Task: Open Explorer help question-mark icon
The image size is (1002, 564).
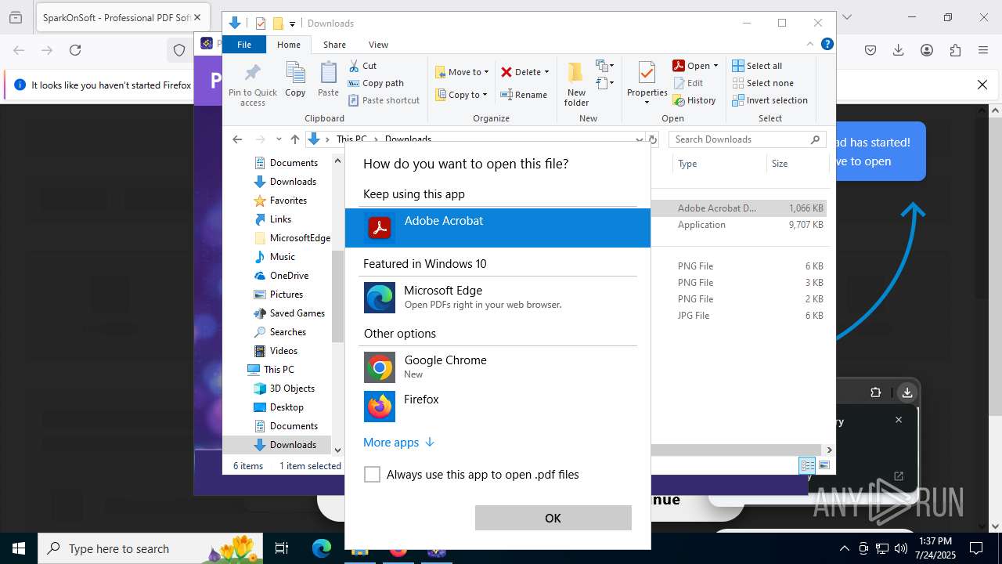Action: click(827, 44)
